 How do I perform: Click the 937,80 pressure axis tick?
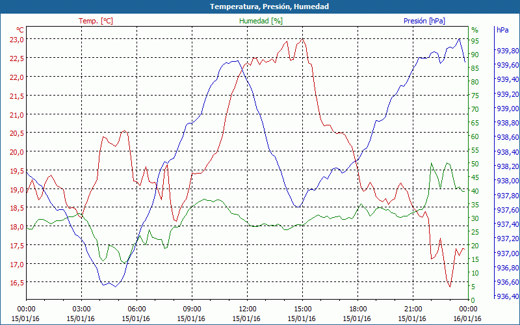coord(508,196)
